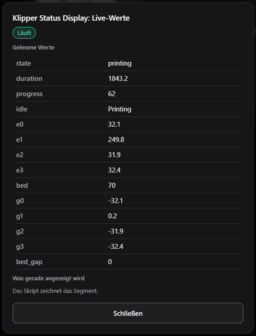
Task: Select the bed_gap row label
Action: click(29, 262)
